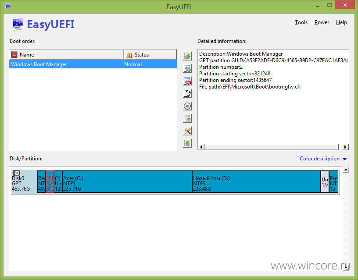
Task: Click the wrench and screwdriver tools icon
Action: pos(187,131)
